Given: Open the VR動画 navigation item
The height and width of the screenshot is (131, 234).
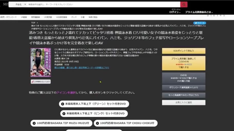Looking at the screenshot, I should (24, 17).
